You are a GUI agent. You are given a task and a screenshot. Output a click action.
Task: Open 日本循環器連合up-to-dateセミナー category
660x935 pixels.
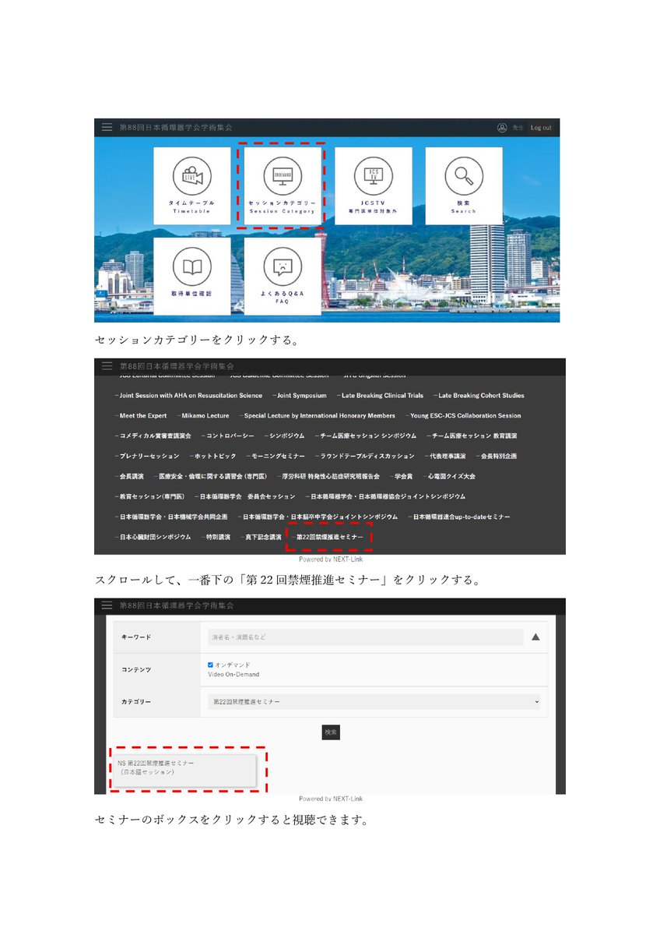pyautogui.click(x=459, y=517)
